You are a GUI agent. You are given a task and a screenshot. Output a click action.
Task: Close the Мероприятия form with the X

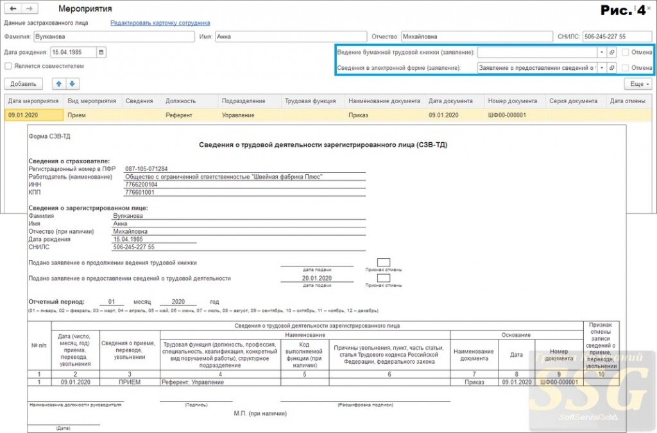coord(649,8)
